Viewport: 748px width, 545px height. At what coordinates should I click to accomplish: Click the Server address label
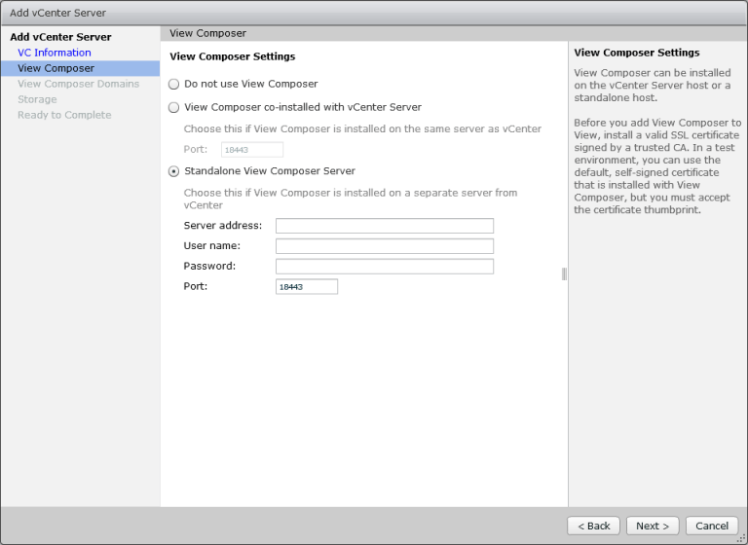pyautogui.click(x=223, y=226)
